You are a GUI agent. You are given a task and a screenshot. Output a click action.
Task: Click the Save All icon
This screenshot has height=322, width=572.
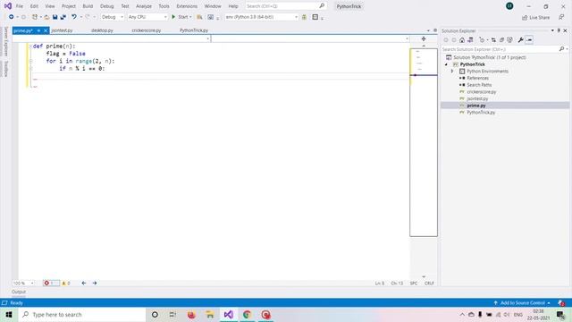click(x=63, y=17)
